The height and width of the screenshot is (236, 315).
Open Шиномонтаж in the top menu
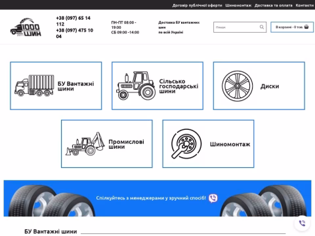coord(238,5)
